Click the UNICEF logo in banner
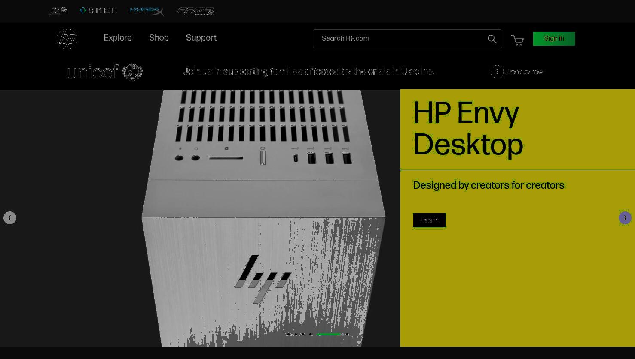This screenshot has height=359, width=635. click(x=105, y=72)
